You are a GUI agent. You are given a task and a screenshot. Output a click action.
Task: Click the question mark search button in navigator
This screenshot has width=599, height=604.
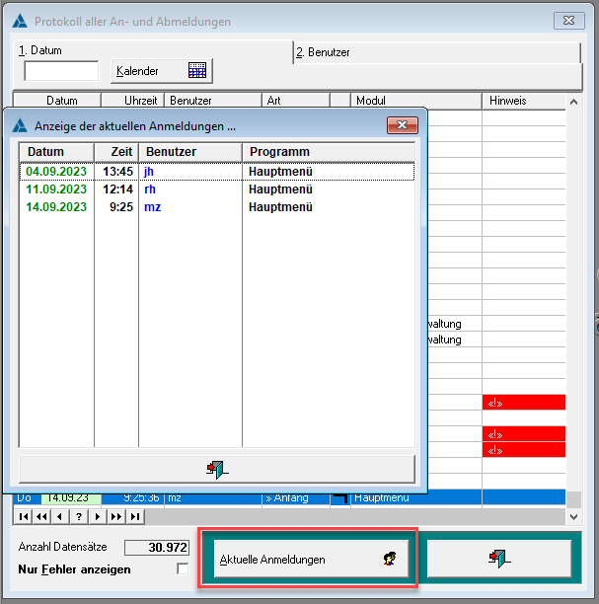pyautogui.click(x=79, y=516)
